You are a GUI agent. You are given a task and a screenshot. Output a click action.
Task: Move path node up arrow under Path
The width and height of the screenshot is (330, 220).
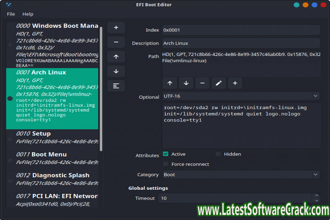170,83
